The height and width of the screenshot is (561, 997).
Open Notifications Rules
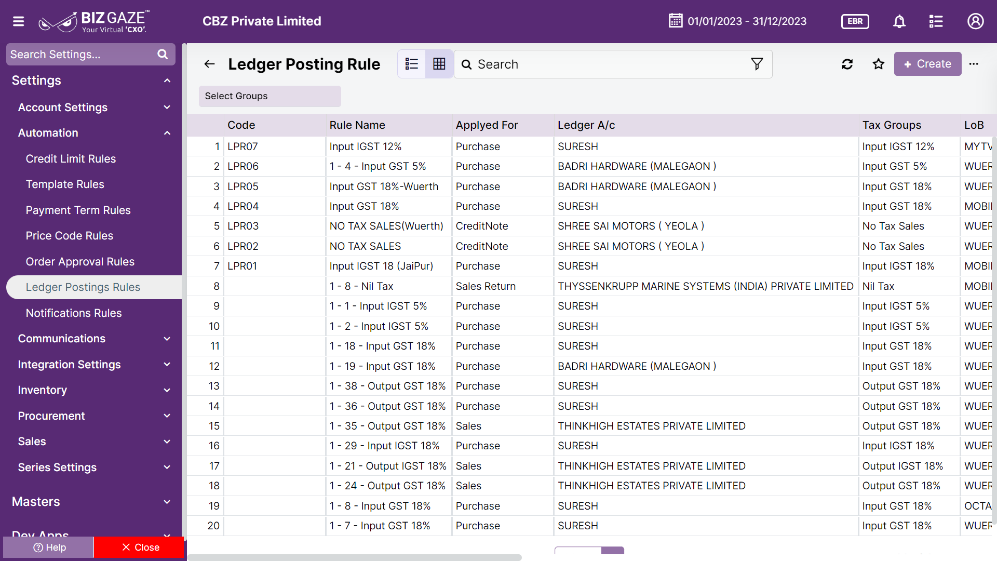(74, 313)
